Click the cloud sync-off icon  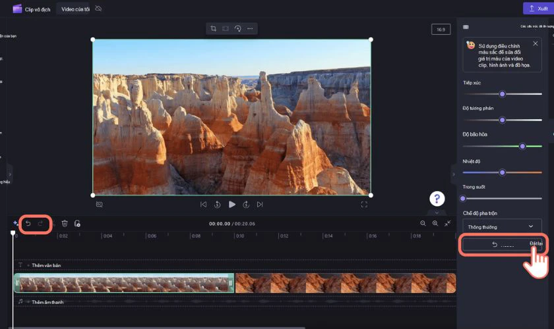98,9
